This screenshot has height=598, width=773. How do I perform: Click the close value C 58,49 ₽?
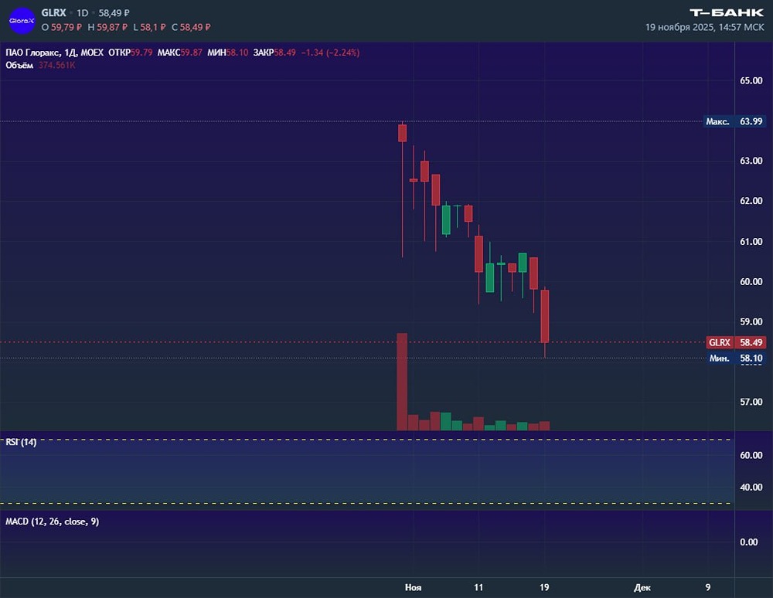point(191,28)
